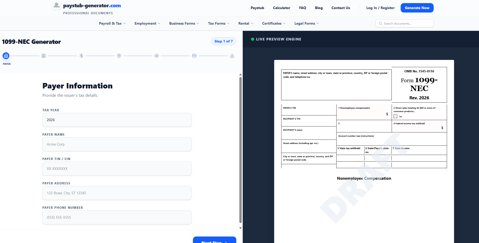Expand the Employment menu
This screenshot has width=479, height=243.
147,23
